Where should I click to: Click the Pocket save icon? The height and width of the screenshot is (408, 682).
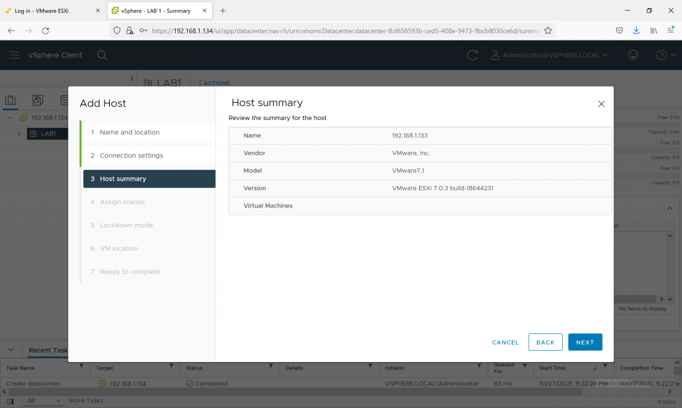pos(619,31)
